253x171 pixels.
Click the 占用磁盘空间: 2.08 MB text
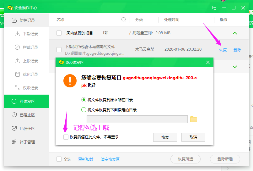click(150, 33)
